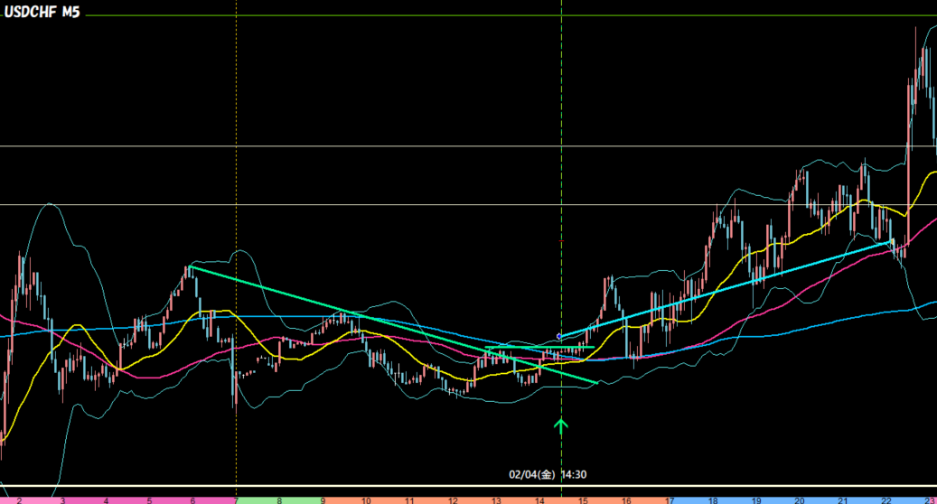Click the USDCHF M5 chart title
The height and width of the screenshot is (504, 937).
pos(42,12)
